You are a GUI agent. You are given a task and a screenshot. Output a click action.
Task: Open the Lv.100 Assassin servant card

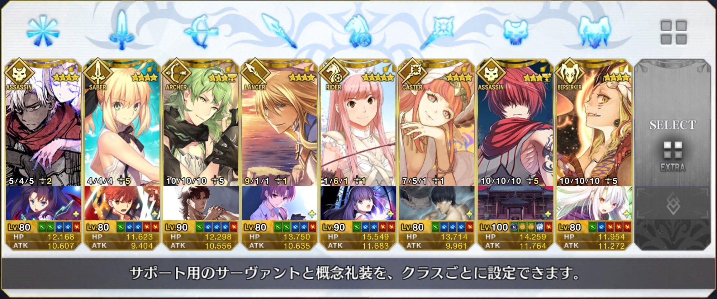coord(516,123)
